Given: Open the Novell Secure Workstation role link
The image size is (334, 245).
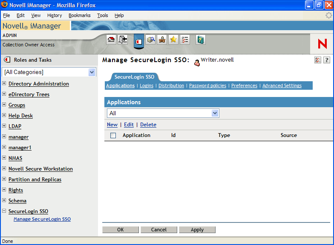Looking at the screenshot, I should point(41,169).
